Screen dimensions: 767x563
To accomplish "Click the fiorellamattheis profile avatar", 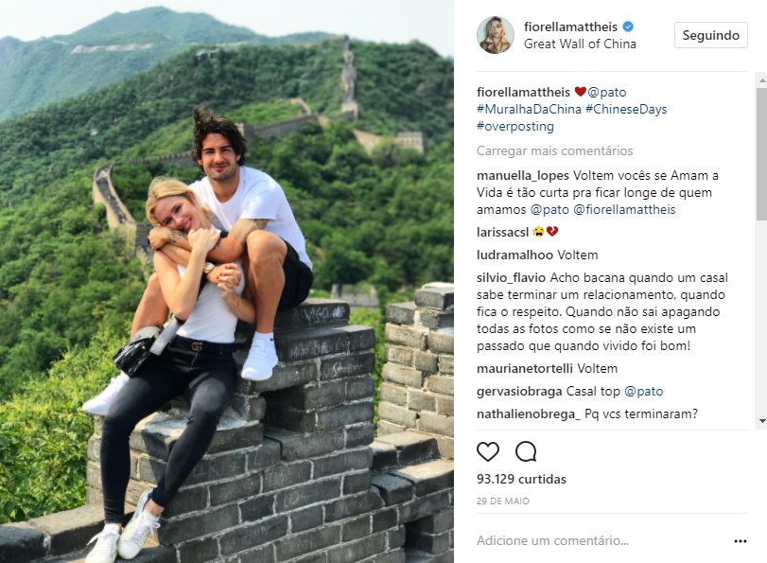I will click(x=496, y=35).
